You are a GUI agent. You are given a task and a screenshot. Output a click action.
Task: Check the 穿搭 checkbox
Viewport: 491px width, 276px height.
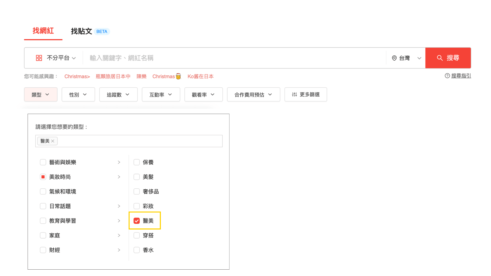point(137,235)
